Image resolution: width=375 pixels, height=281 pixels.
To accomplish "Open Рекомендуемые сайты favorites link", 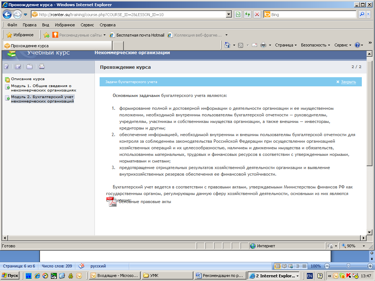I will pyautogui.click(x=79, y=35).
